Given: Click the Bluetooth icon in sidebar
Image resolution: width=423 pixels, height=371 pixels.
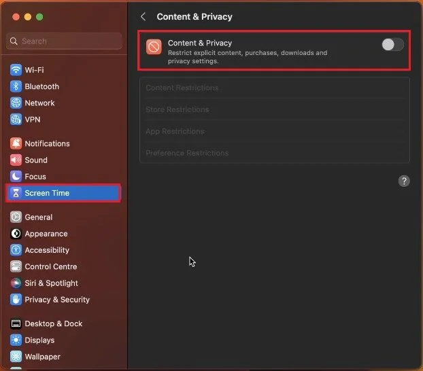Looking at the screenshot, I should point(16,86).
